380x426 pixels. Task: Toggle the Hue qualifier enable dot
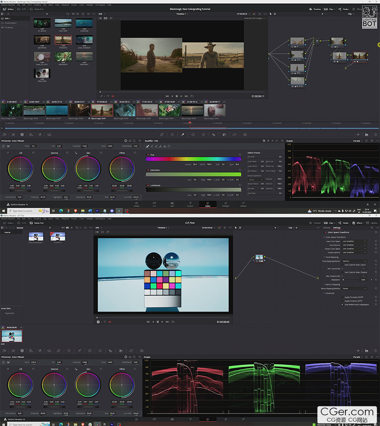pos(148,155)
